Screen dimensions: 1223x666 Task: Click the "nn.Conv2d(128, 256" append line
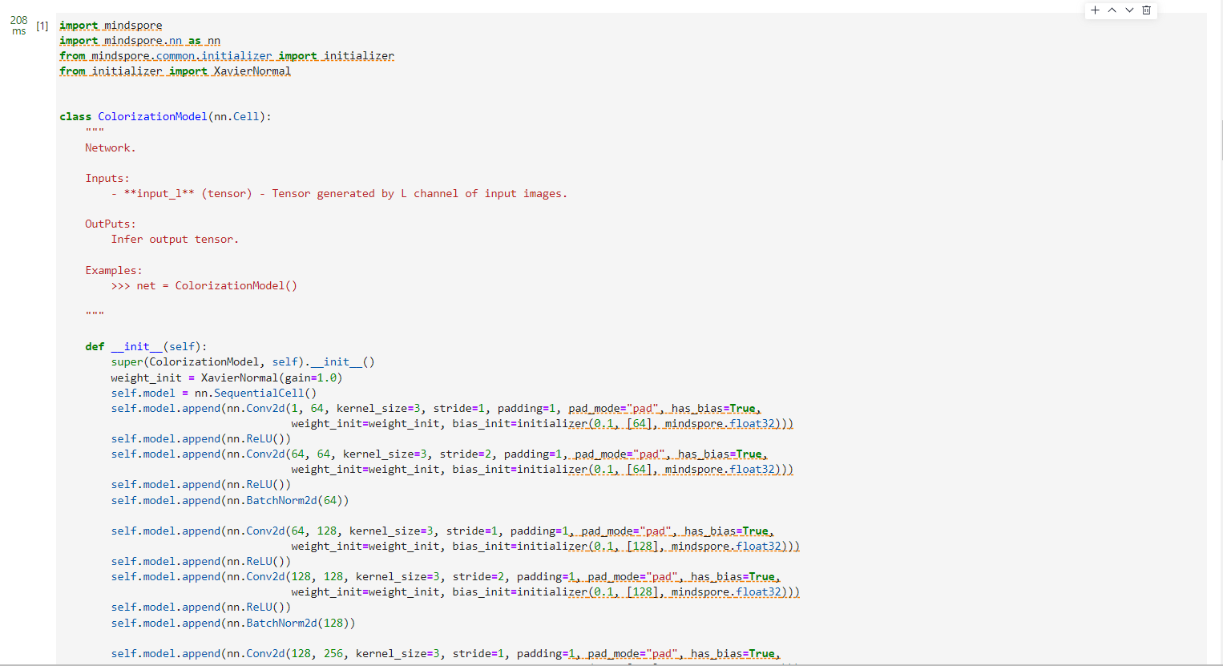point(446,654)
